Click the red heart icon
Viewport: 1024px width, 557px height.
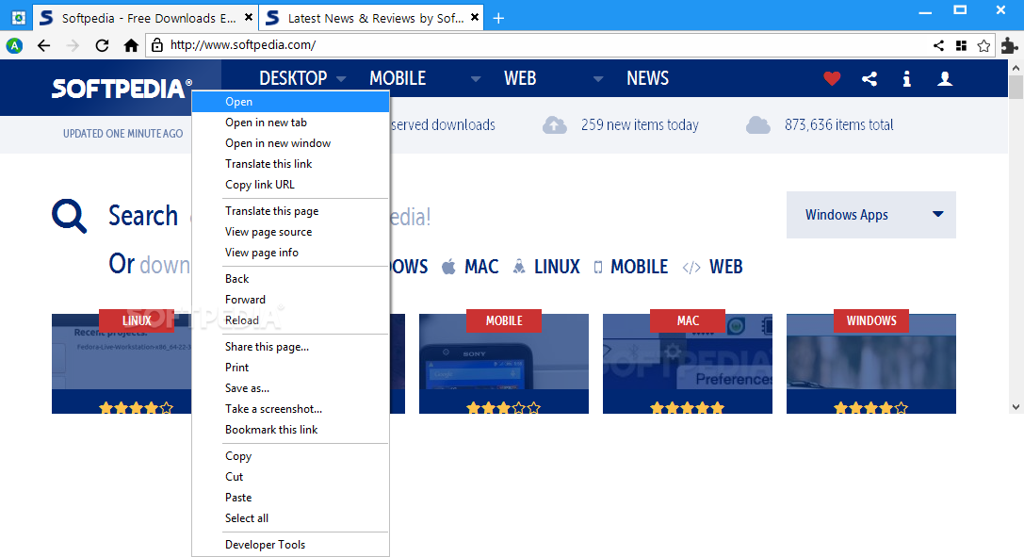coord(832,79)
